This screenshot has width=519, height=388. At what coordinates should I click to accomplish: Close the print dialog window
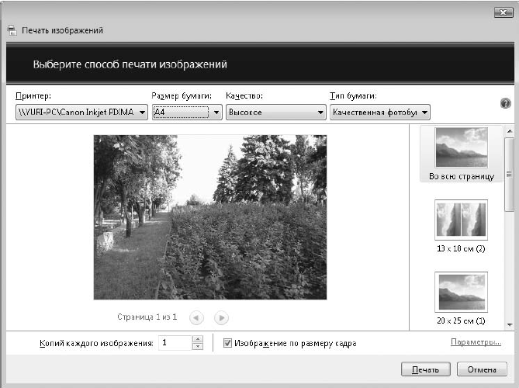point(503,12)
